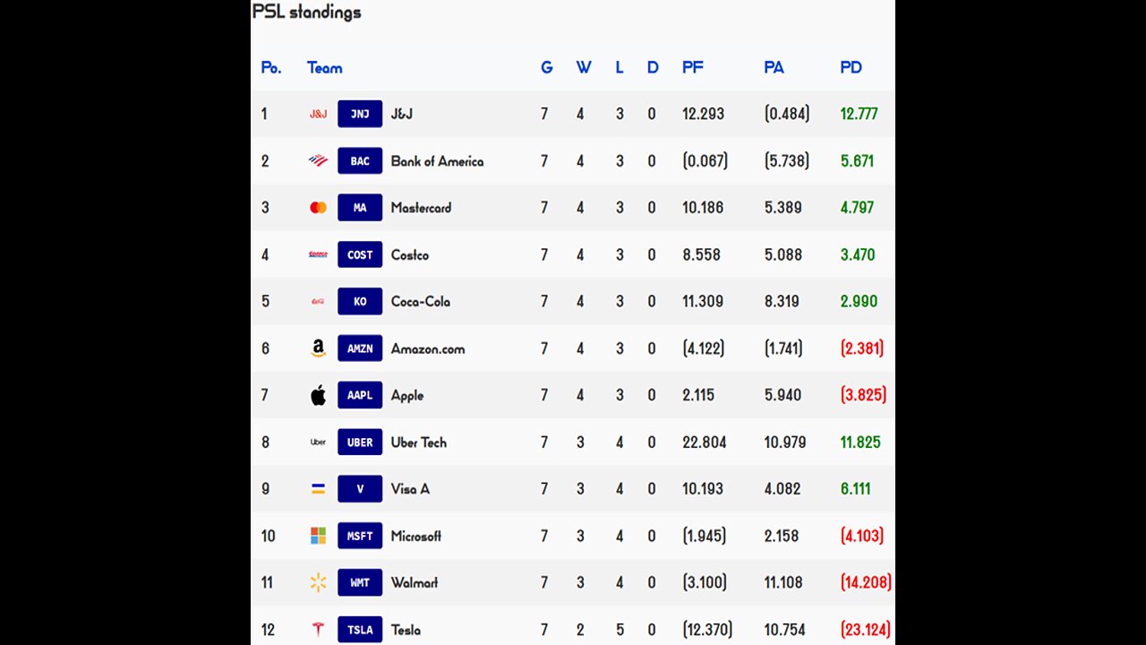Sort by the PA column header
This screenshot has height=645, width=1146.
pos(774,67)
